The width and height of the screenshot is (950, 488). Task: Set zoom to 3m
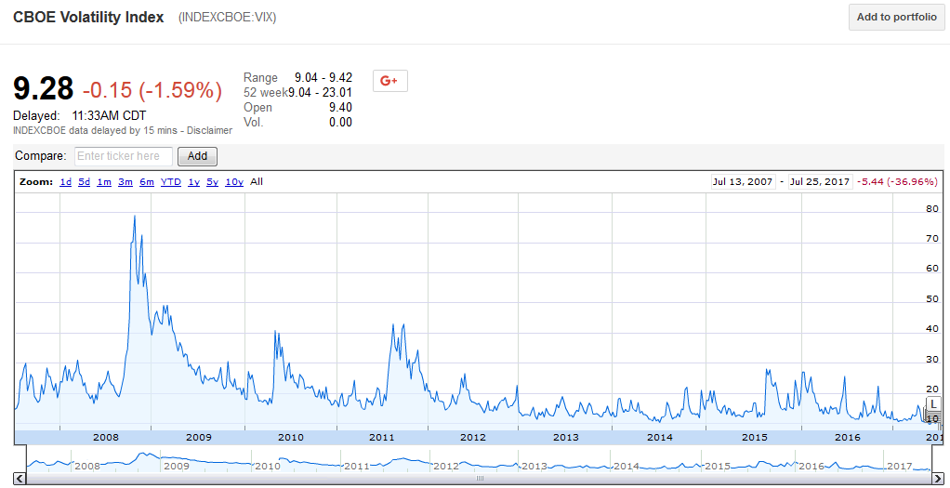[125, 182]
